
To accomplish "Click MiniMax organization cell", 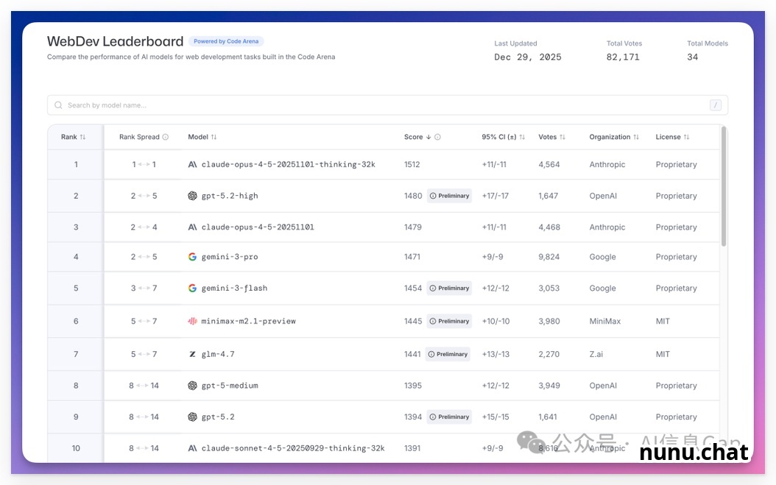I will coord(604,321).
